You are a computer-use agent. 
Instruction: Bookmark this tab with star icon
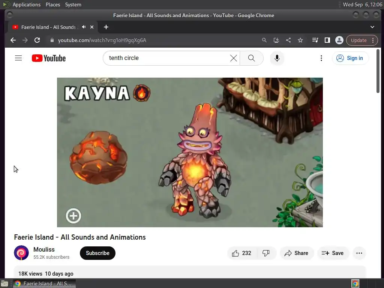click(300, 40)
